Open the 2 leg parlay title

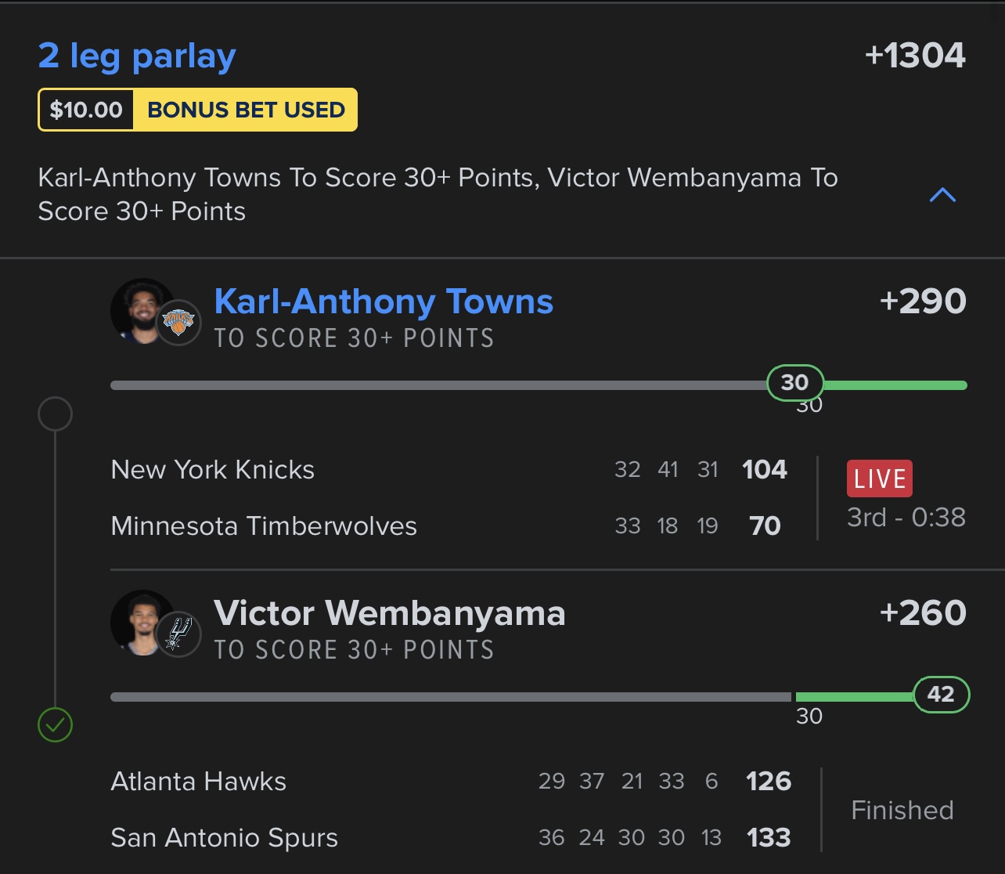point(137,56)
